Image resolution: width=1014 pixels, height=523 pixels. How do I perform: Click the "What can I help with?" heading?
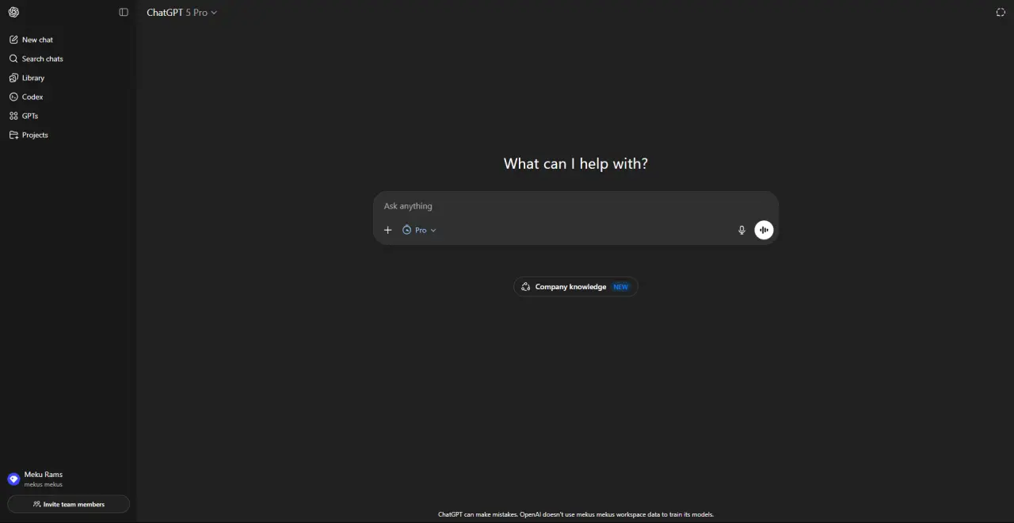click(x=576, y=163)
